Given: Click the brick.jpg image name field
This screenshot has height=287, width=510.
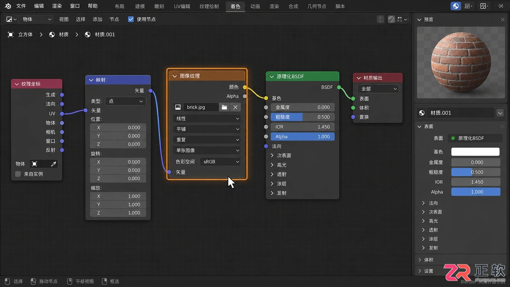Looking at the screenshot, I should 201,107.
